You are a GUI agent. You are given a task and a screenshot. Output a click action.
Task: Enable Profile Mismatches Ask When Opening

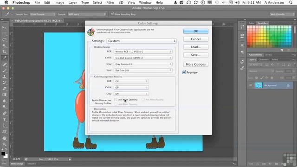pyautogui.click(x=116, y=100)
